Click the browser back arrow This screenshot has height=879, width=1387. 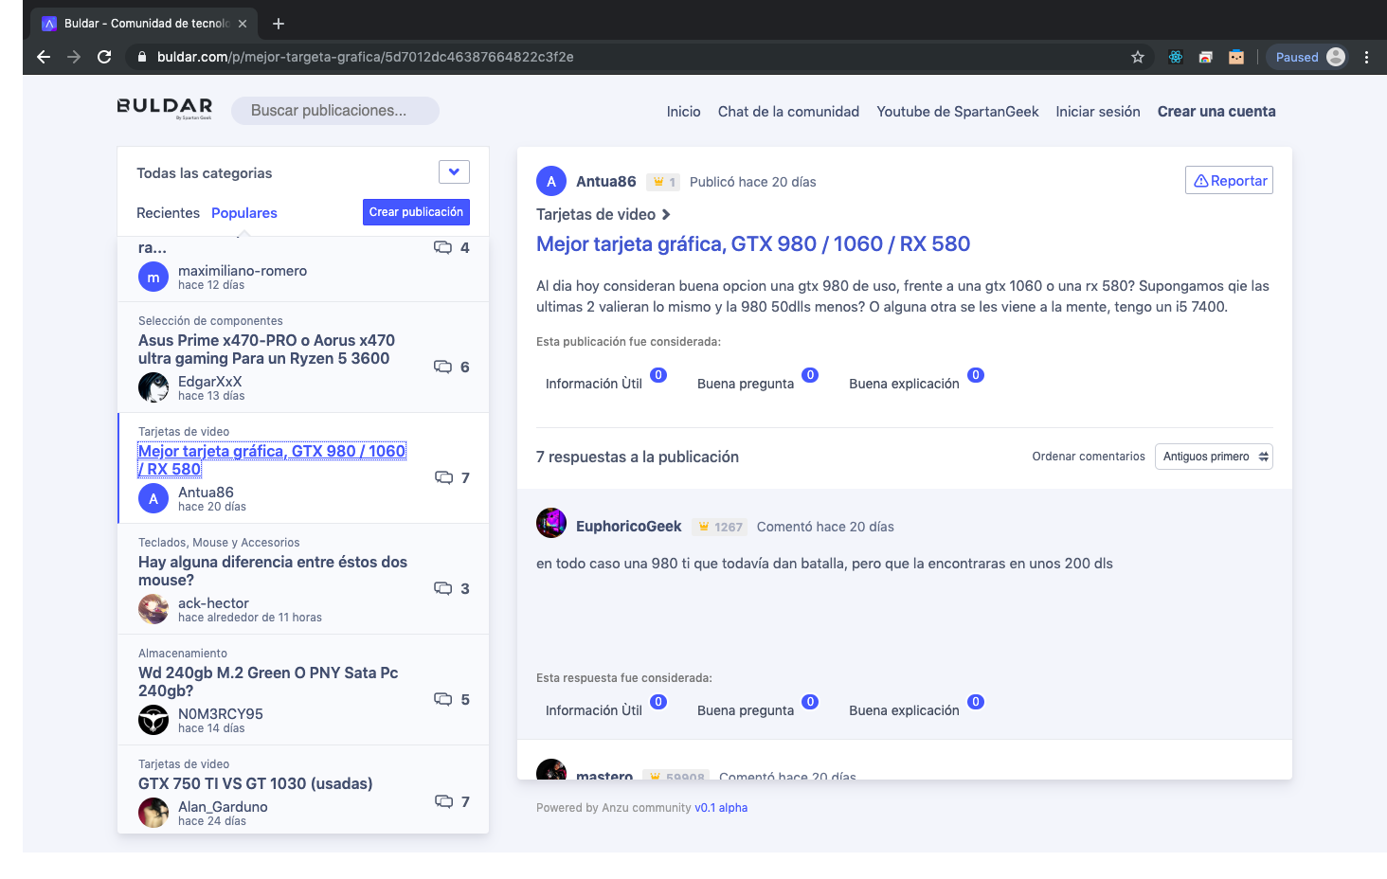click(x=44, y=57)
